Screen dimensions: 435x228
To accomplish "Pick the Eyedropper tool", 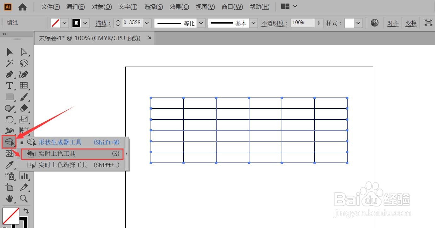I will [x=10, y=165].
